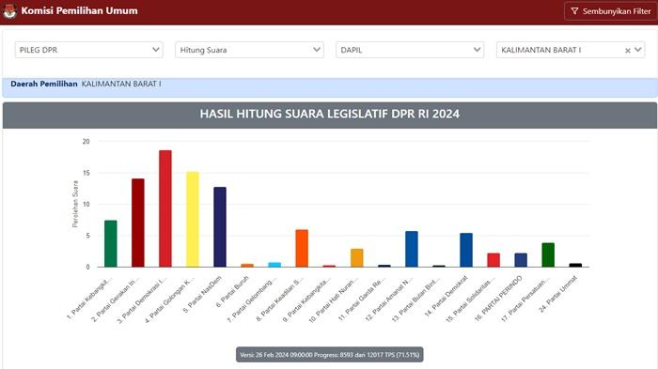Click the blue Partai Amanat bar
Viewport: 658px width, 369px height.
[x=412, y=249]
